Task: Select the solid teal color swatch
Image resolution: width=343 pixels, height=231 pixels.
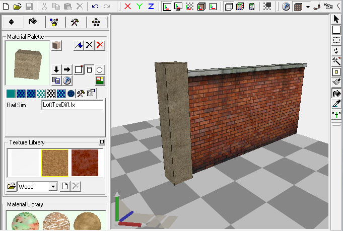Action: point(11,93)
